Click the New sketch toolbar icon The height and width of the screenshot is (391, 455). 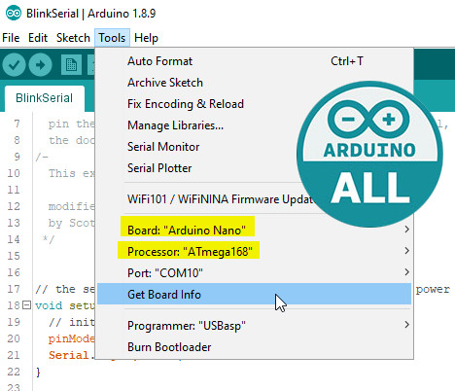[x=71, y=65]
